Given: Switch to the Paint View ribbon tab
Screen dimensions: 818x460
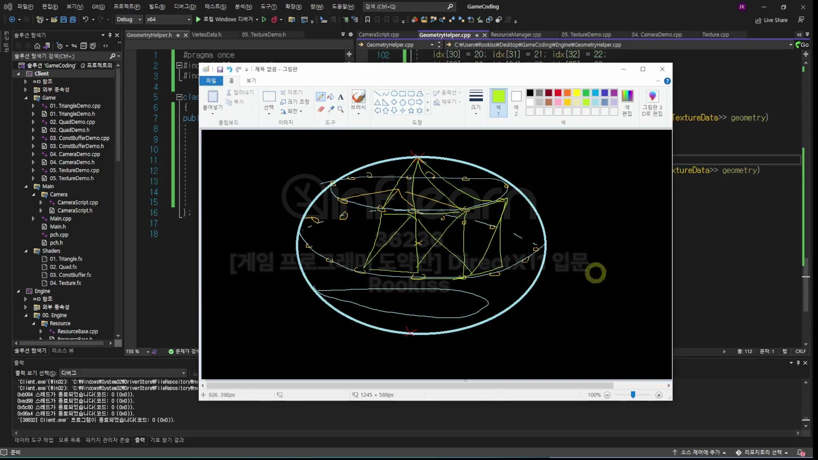Looking at the screenshot, I should [x=251, y=80].
